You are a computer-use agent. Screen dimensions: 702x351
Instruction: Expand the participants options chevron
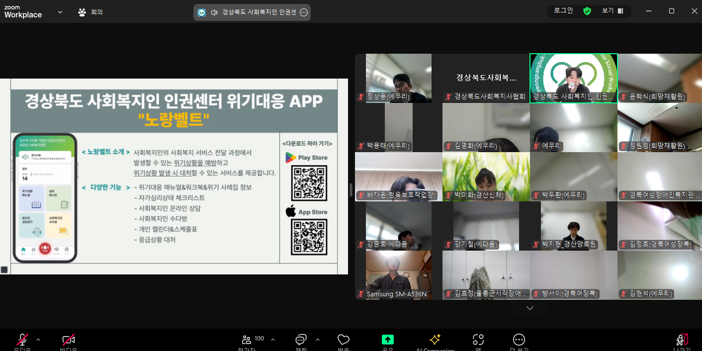(272, 340)
